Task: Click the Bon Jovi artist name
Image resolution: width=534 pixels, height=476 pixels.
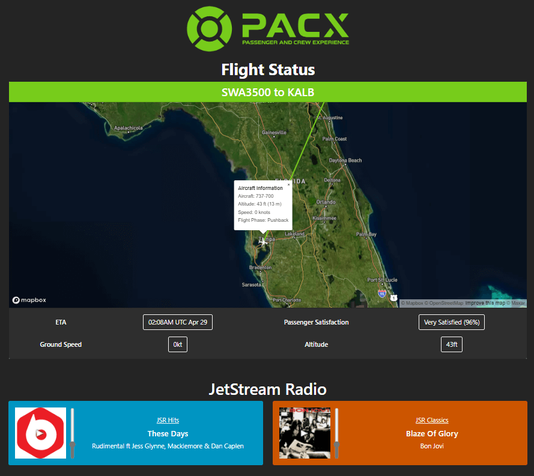Action: pos(432,446)
